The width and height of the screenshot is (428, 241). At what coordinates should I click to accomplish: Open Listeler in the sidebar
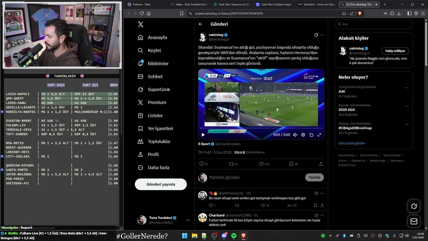click(x=150, y=115)
